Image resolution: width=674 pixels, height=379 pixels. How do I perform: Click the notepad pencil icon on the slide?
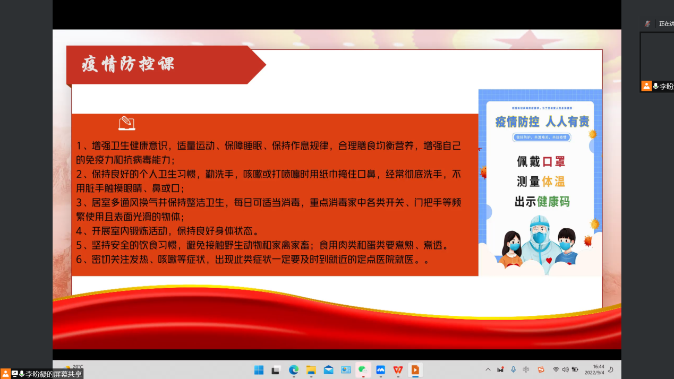pos(126,124)
